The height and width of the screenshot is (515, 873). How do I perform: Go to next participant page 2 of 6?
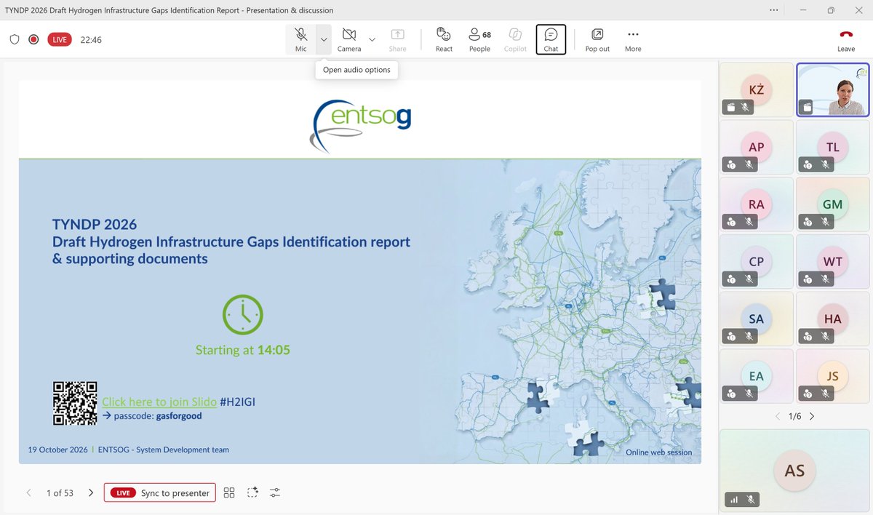click(812, 416)
